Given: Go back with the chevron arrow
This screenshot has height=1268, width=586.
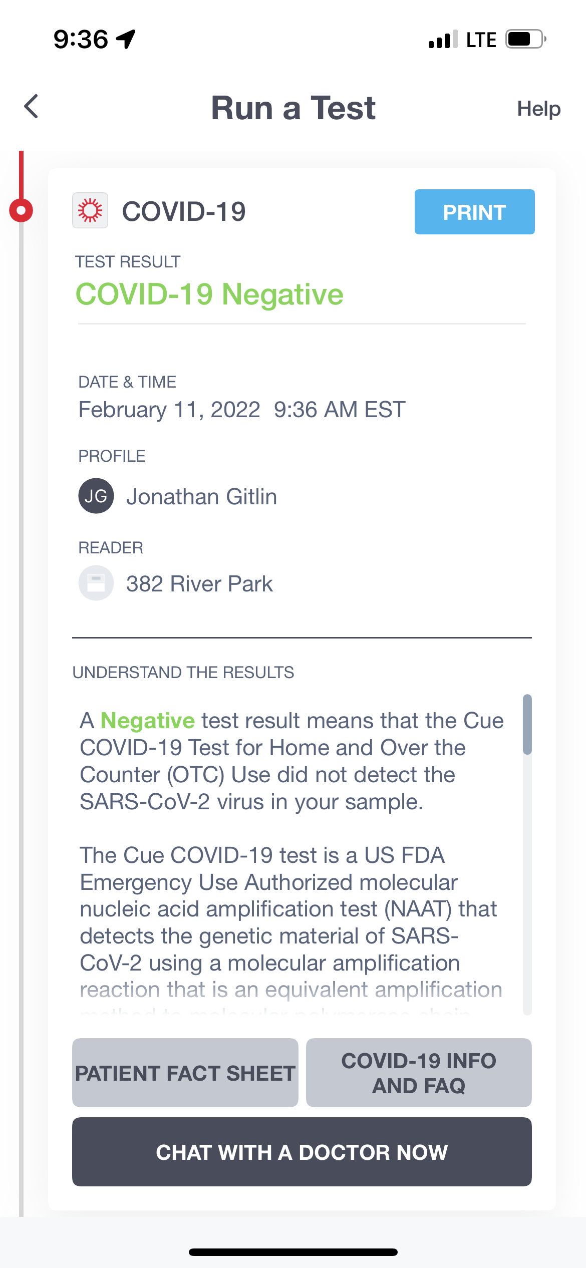Looking at the screenshot, I should coord(31,107).
